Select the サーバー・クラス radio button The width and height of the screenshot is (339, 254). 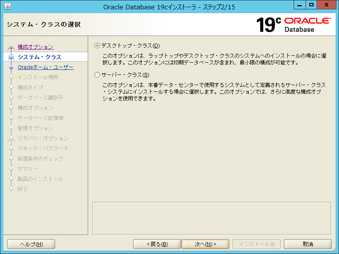click(x=97, y=75)
